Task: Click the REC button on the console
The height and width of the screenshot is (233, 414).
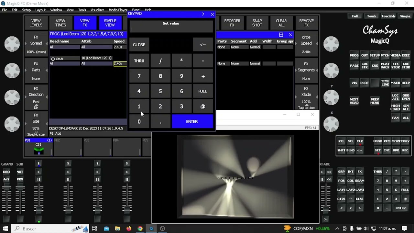Action: (x=405, y=150)
